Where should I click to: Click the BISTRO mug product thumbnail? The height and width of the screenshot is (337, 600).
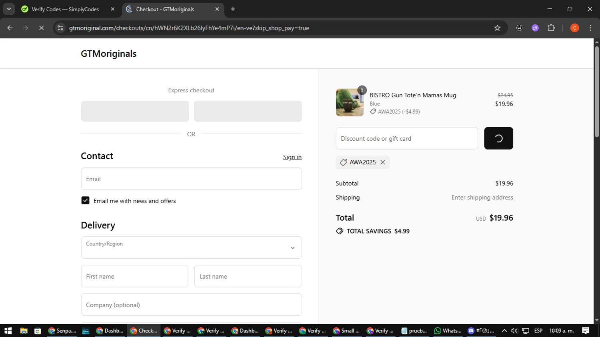(x=350, y=102)
